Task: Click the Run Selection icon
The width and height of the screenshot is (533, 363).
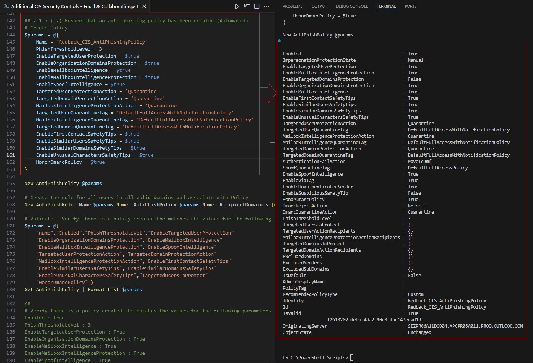Action: (247, 6)
